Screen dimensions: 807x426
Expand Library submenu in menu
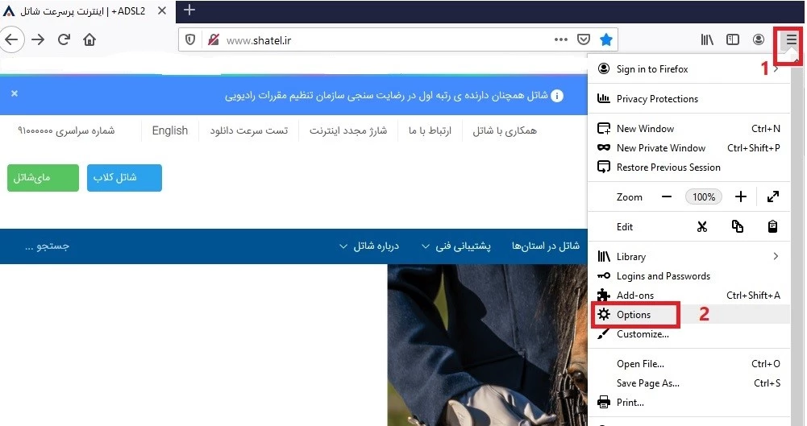coord(688,256)
